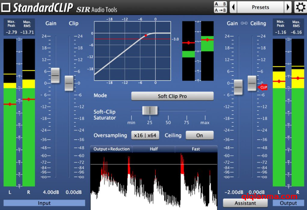Copy settings with the A→B button

pos(220,10)
